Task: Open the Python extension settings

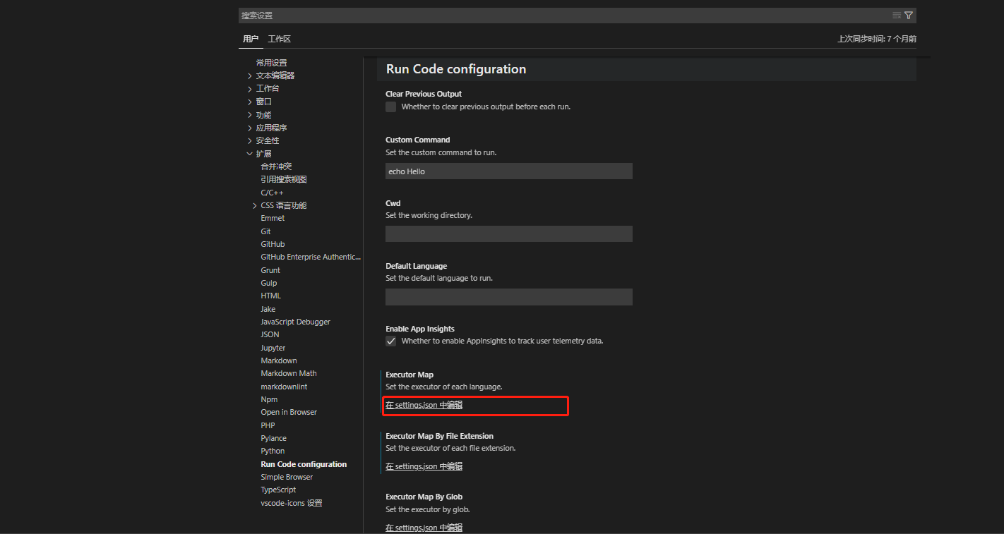Action: click(x=273, y=451)
